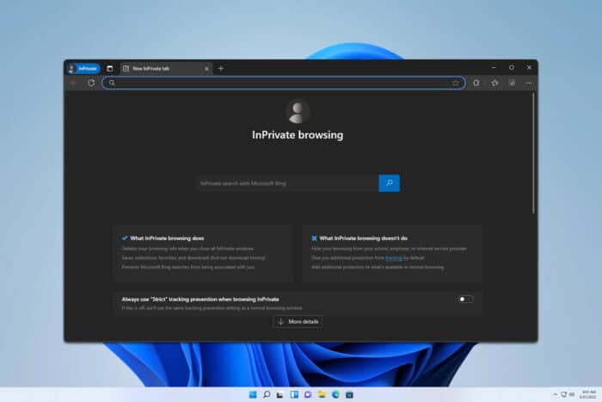Open the tab actions menu icon
The width and height of the screenshot is (602, 402).
109,68
